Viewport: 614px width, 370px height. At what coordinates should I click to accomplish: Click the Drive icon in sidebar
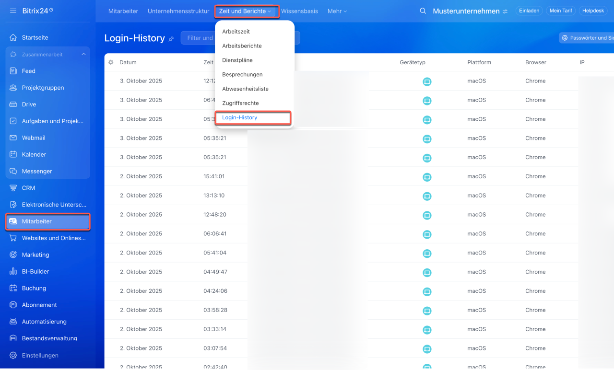click(x=13, y=104)
